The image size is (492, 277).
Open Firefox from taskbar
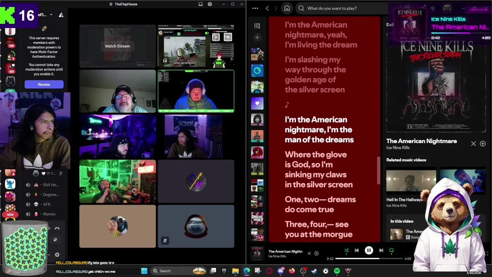pyautogui.click(x=292, y=271)
